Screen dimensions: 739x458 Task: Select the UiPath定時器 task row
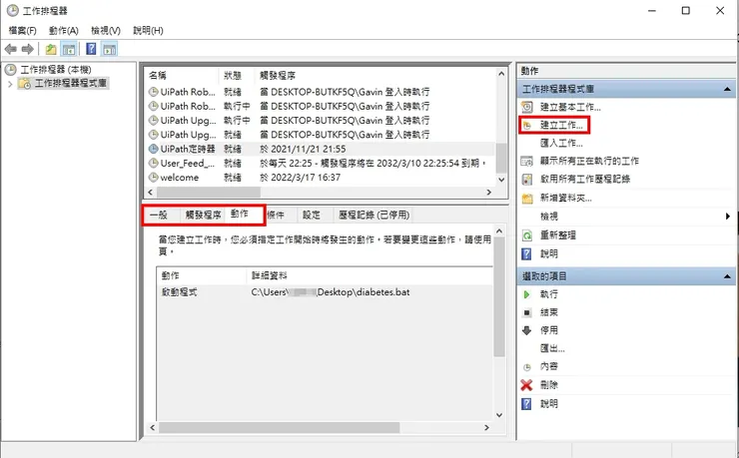tap(321, 150)
